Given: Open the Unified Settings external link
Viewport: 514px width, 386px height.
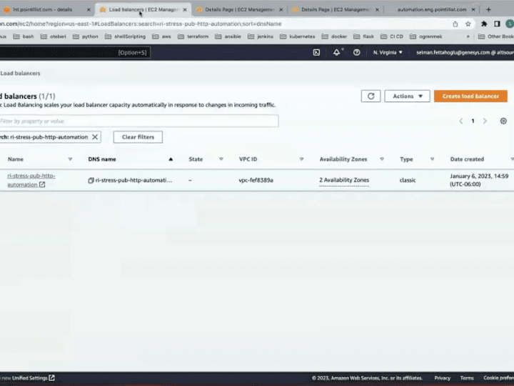Looking at the screenshot, I should [33, 378].
